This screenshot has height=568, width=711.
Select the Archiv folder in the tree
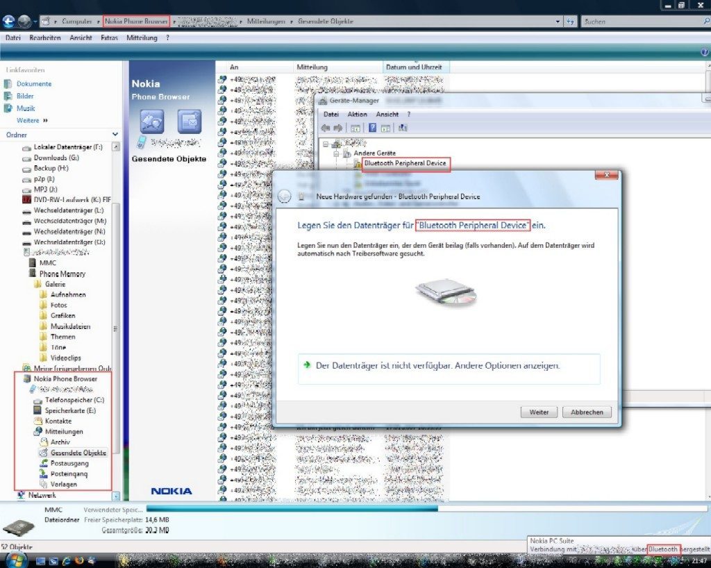click(60, 442)
